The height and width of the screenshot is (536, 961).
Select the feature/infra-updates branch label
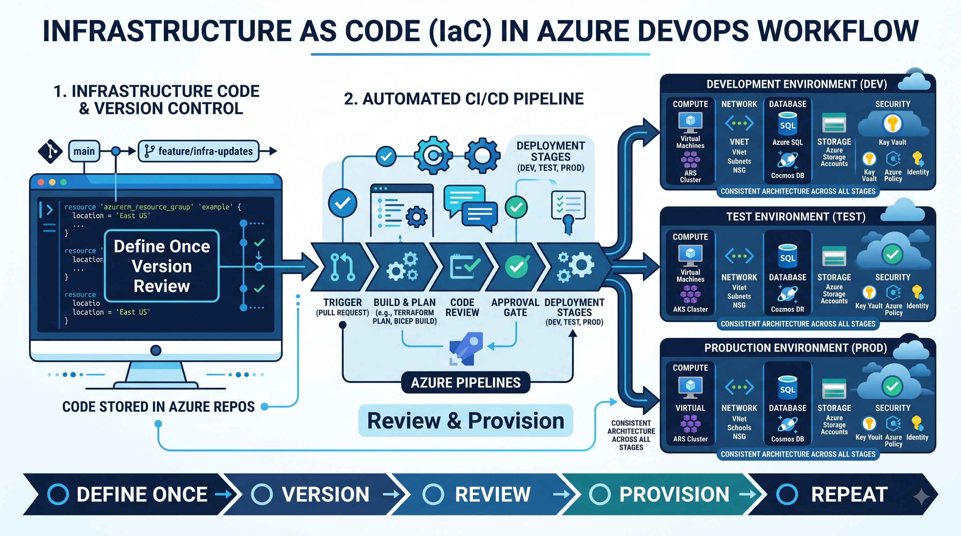(198, 151)
